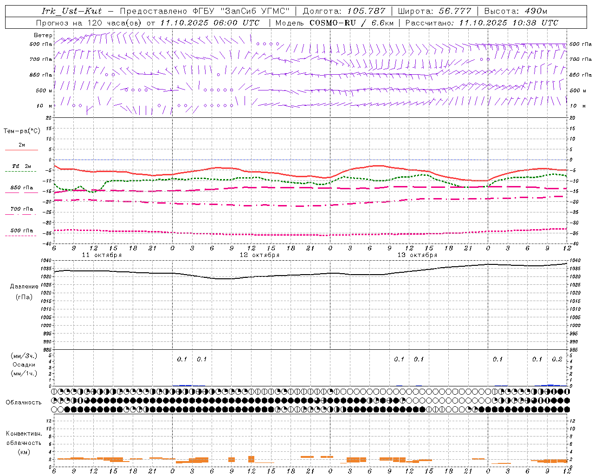Click the Высота: 490м header value
The width and height of the screenshot is (594, 475).
(x=516, y=11)
